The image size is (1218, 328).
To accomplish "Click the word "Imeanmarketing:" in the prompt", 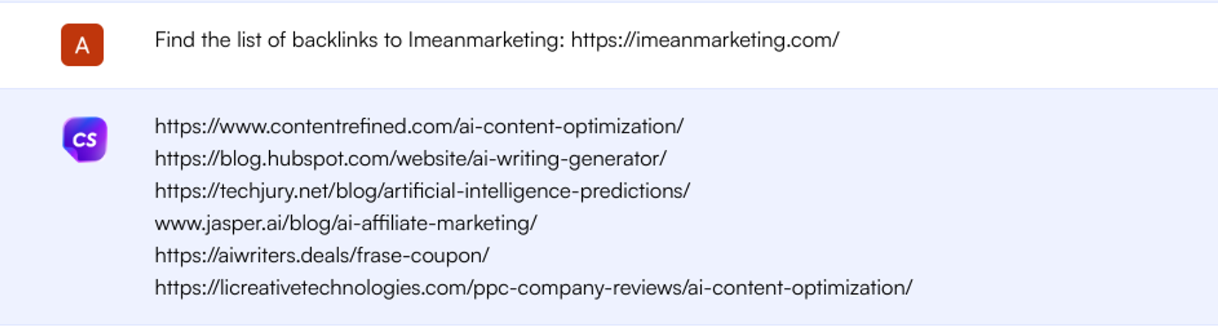I will click(x=486, y=40).
